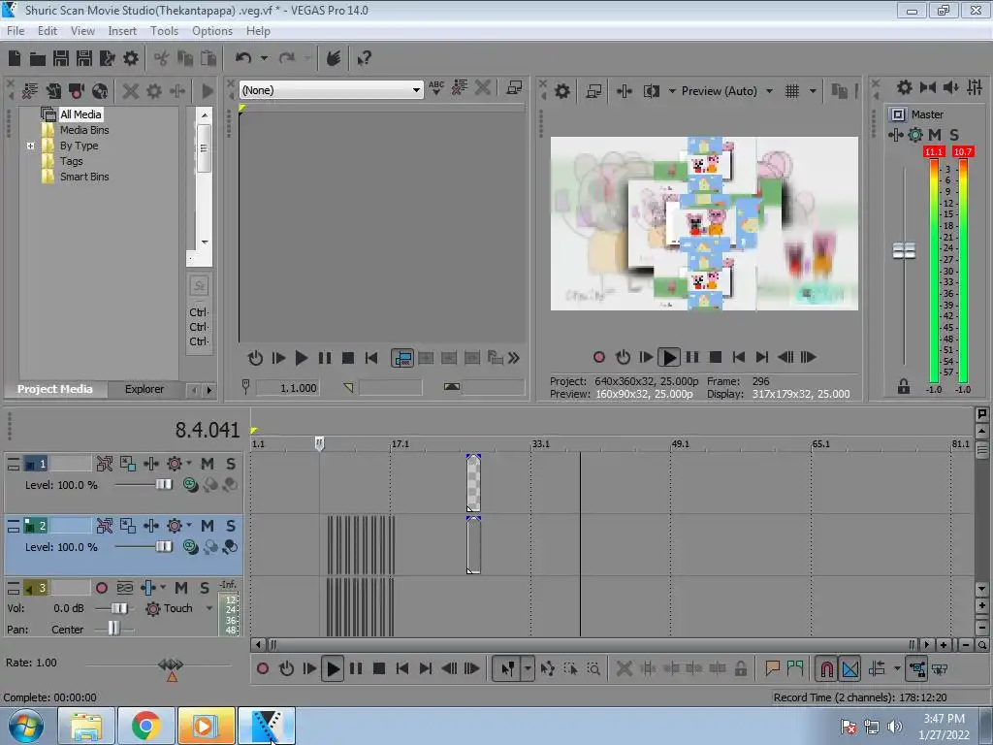Click the Trimmer timecode field 1.1.000
The image size is (993, 745).
(288, 388)
